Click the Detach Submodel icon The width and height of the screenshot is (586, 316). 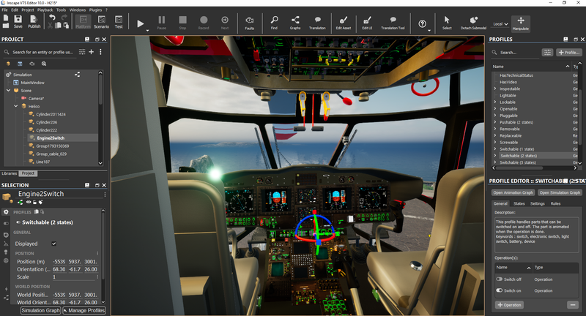(475, 22)
